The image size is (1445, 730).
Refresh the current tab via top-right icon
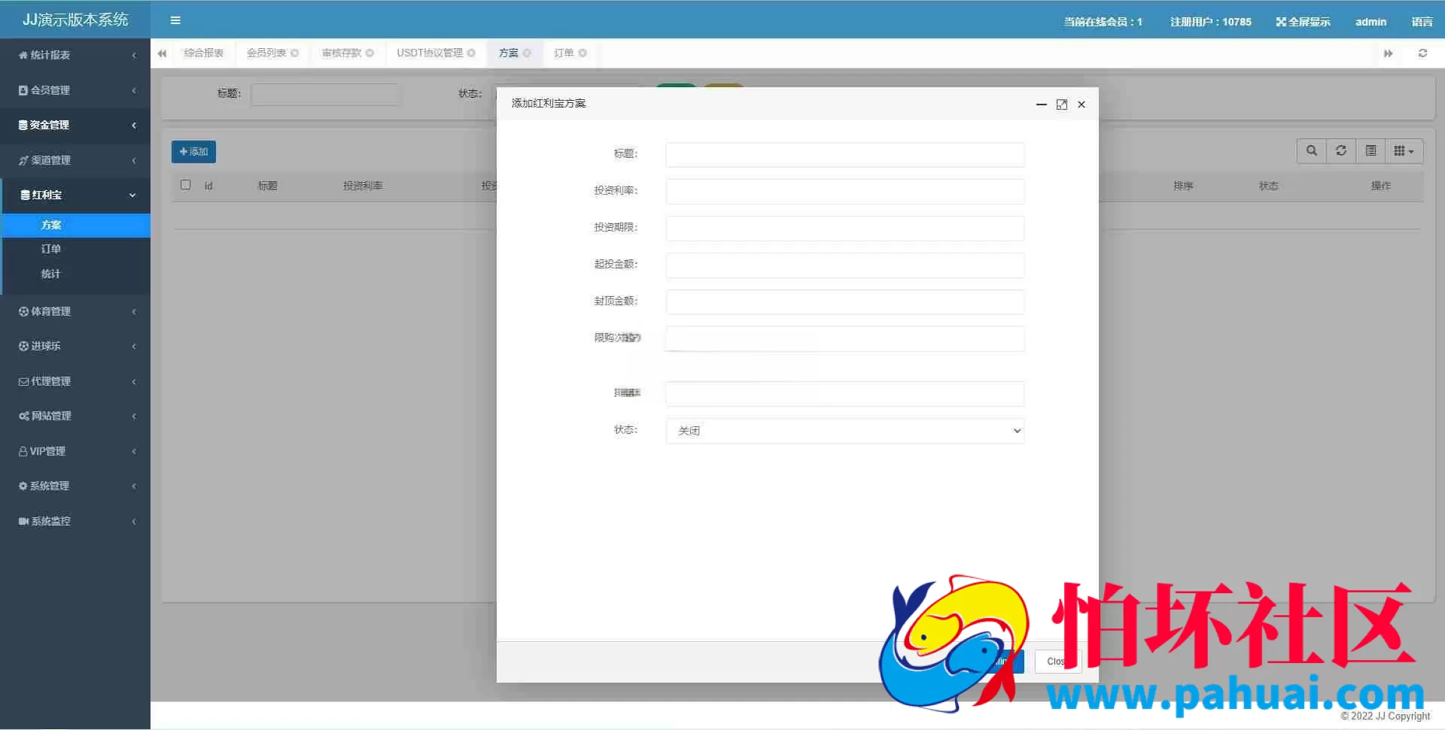(1422, 53)
